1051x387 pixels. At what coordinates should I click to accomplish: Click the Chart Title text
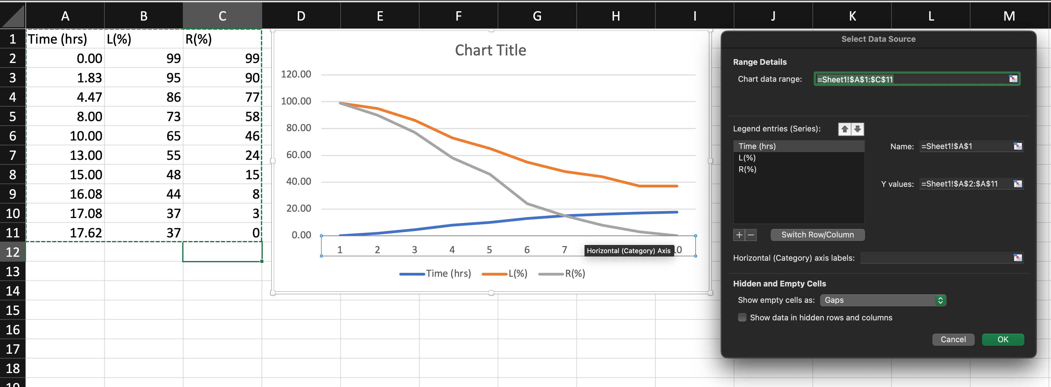click(490, 50)
